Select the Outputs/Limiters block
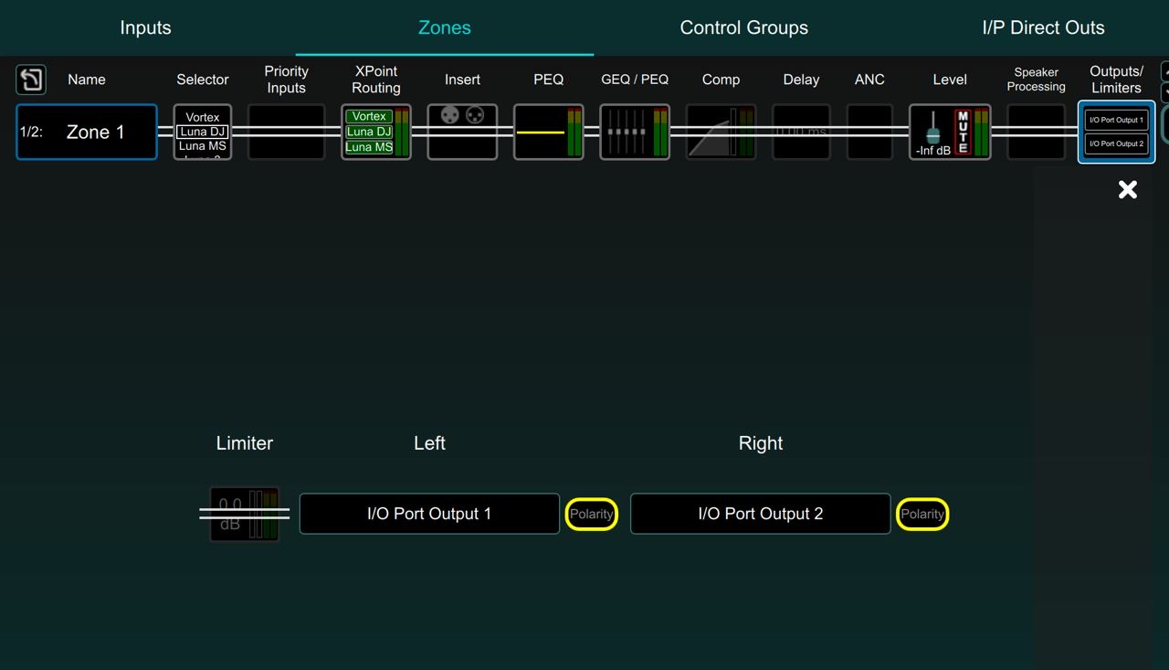Viewport: 1169px width, 670px height. click(x=1116, y=132)
